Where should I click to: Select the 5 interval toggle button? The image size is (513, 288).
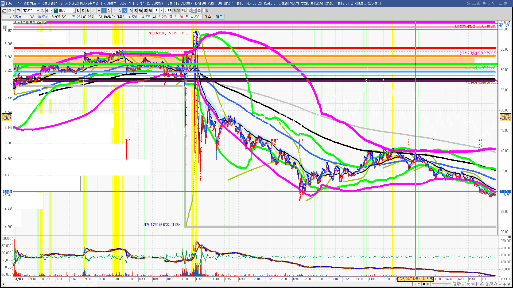(125, 11)
